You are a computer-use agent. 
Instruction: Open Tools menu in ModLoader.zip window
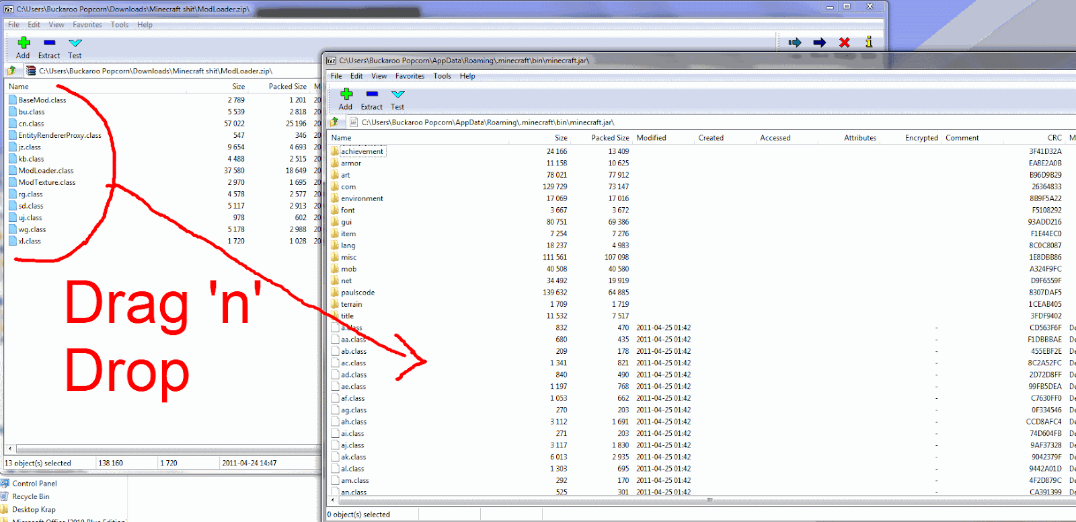coord(120,25)
